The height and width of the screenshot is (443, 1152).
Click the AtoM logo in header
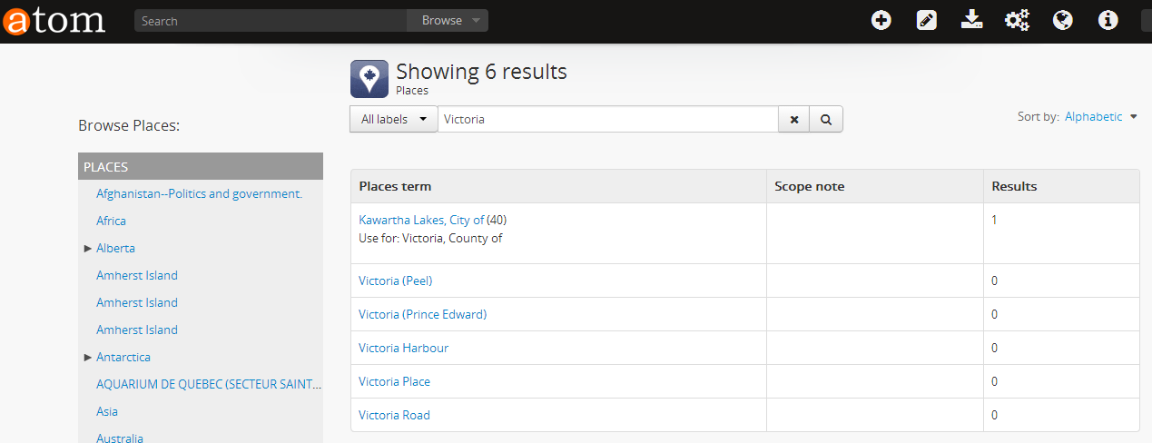click(x=54, y=21)
